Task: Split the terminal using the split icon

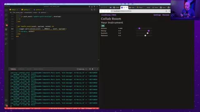Action: click(x=90, y=69)
